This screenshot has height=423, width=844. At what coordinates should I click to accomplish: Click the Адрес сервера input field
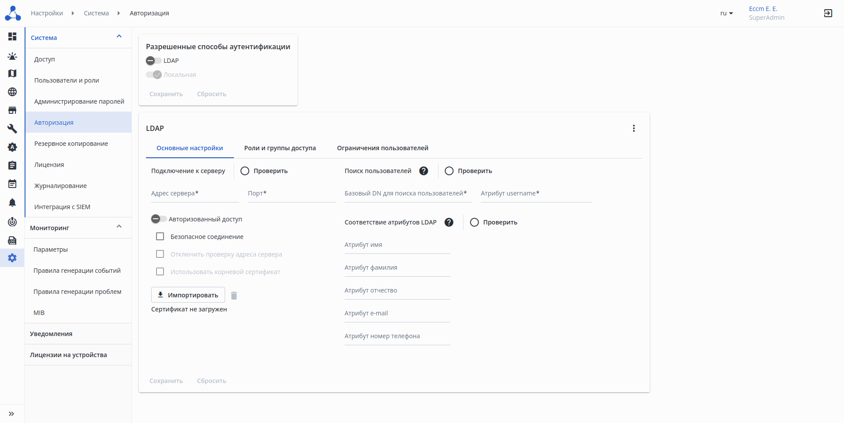point(195,194)
